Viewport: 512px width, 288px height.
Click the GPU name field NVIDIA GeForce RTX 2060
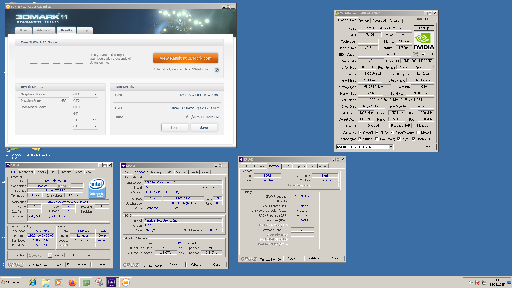[385, 28]
